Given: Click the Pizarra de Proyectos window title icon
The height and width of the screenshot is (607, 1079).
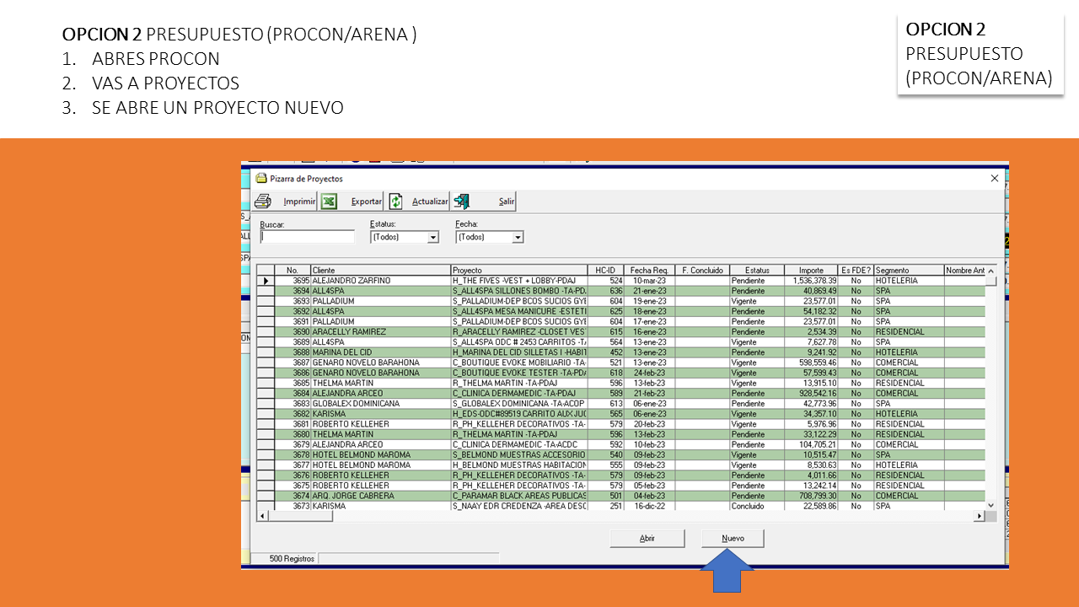Looking at the screenshot, I should pos(261,179).
